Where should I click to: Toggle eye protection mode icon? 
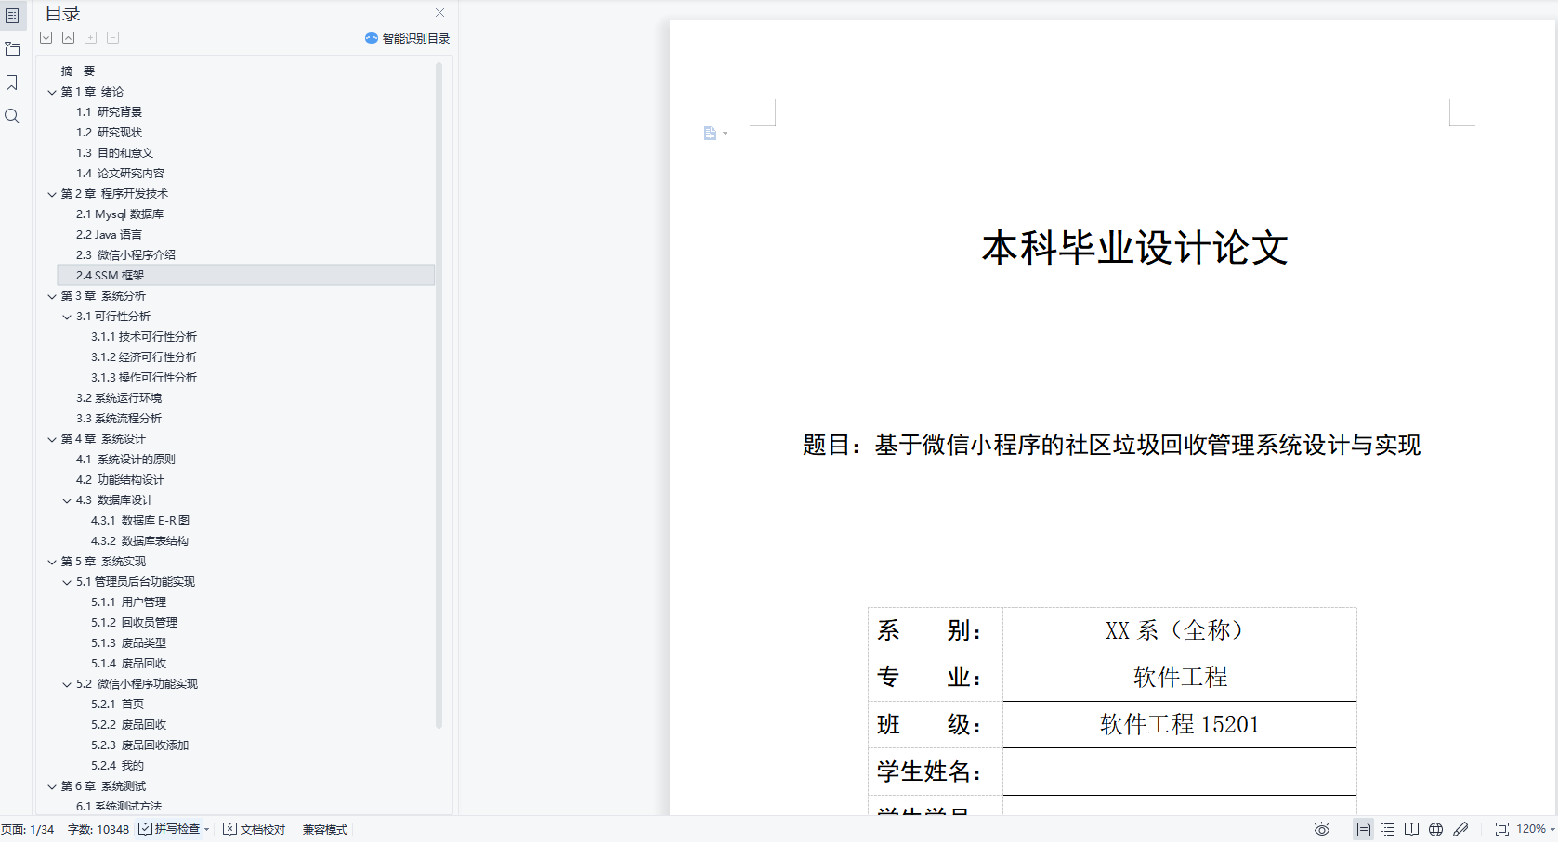pyautogui.click(x=1322, y=829)
